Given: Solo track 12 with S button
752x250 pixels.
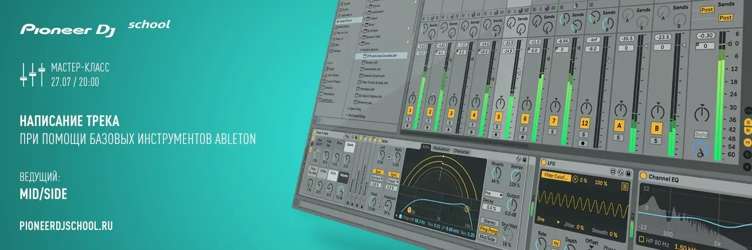Looking at the screenshot, I should click(x=585, y=134).
